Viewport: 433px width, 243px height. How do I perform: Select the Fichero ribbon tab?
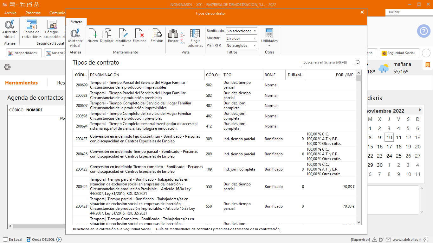tap(76, 22)
